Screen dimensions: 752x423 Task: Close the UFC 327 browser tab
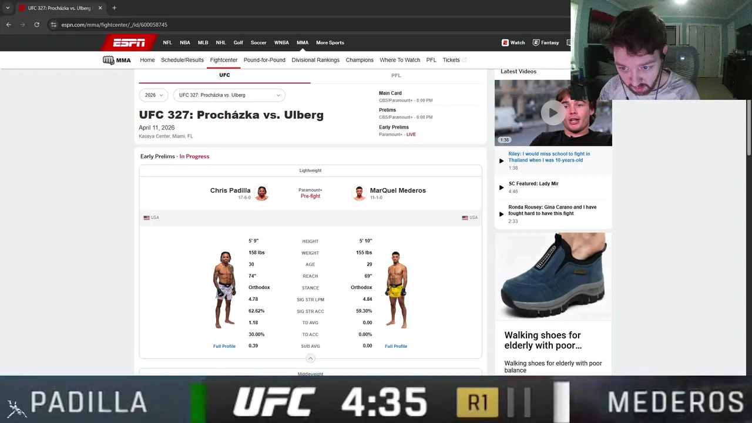pos(100,8)
